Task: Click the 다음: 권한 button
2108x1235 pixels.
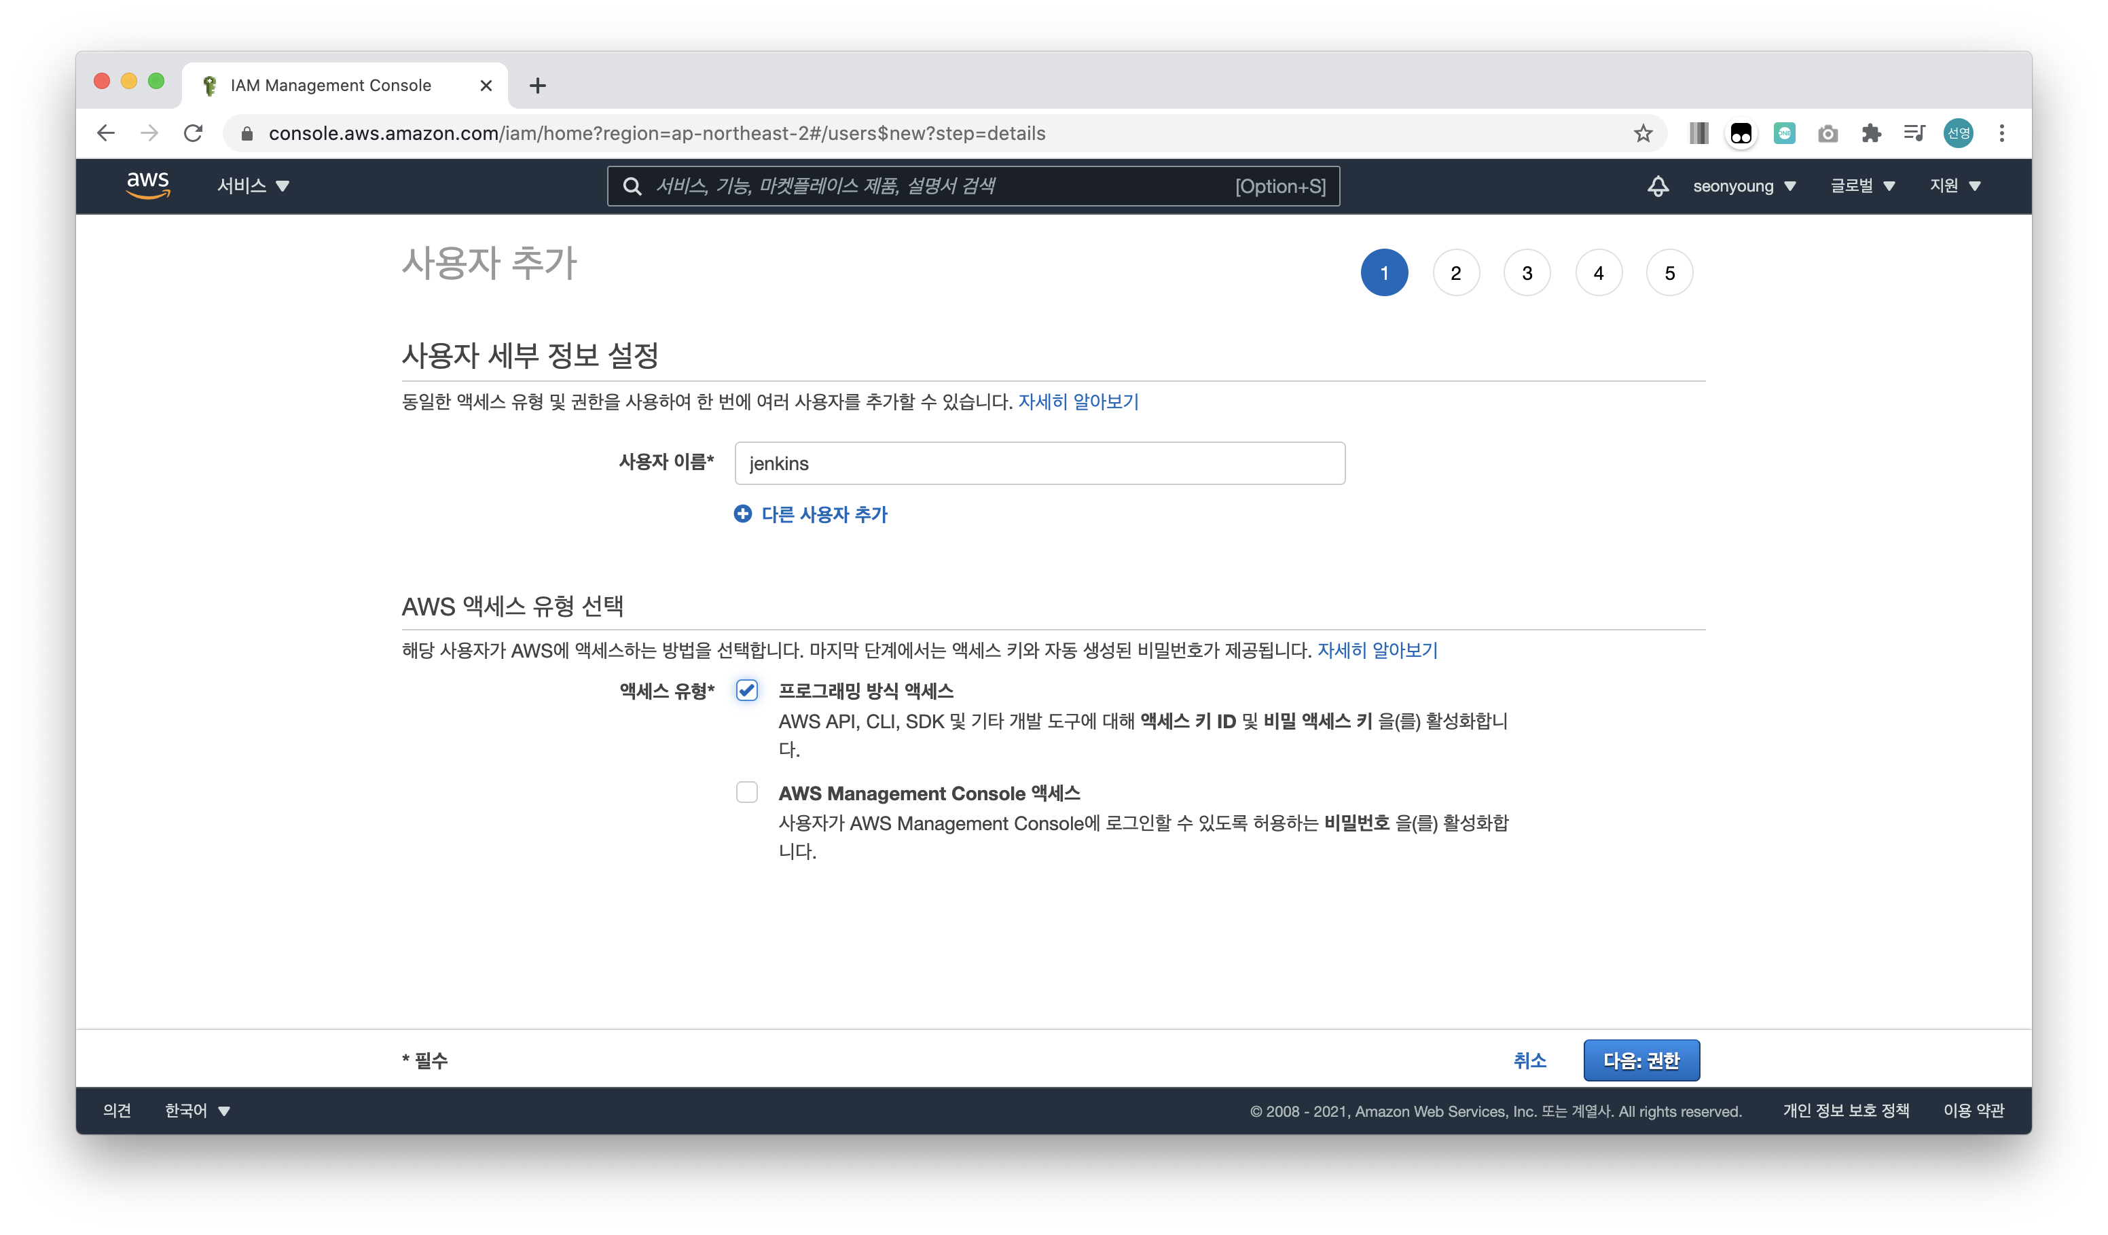Action: (1640, 1060)
